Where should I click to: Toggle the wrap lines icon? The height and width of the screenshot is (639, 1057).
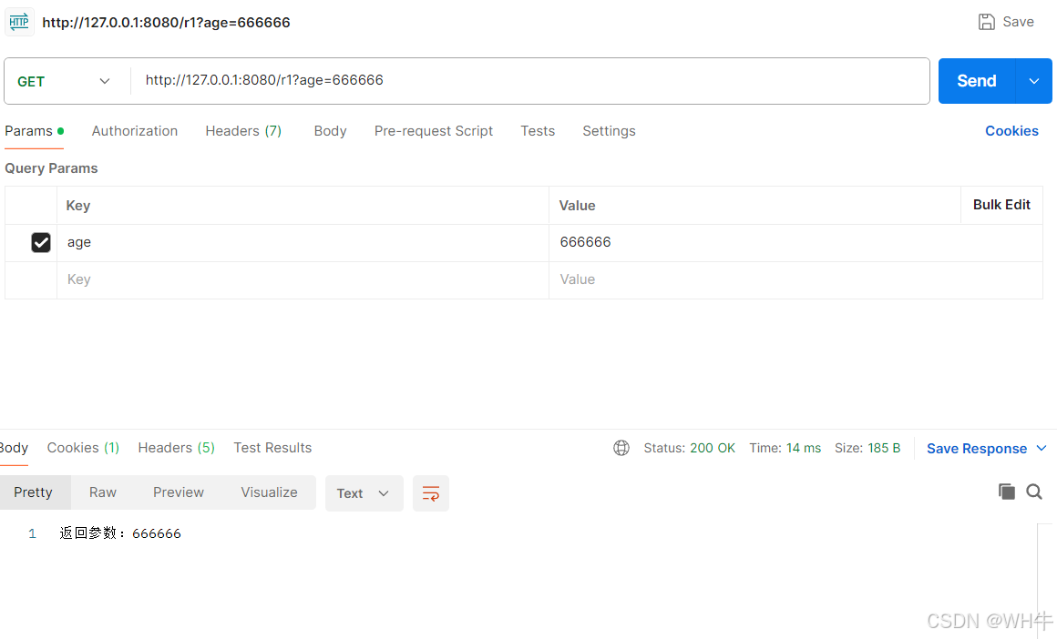[431, 493]
